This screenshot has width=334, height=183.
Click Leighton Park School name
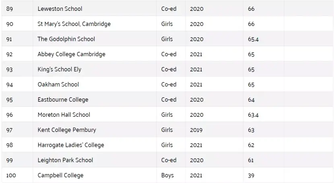pyautogui.click(x=65, y=160)
